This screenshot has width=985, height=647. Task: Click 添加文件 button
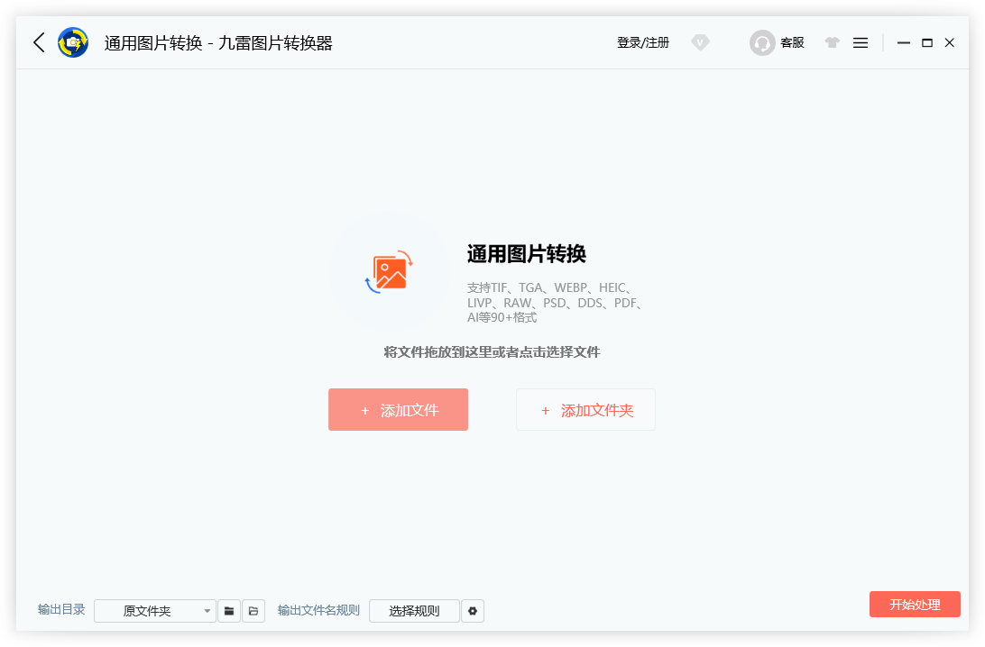pyautogui.click(x=399, y=409)
